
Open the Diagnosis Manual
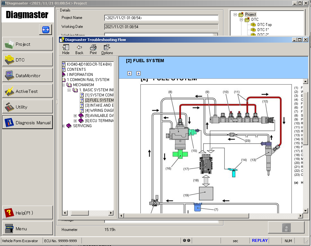[27, 122]
